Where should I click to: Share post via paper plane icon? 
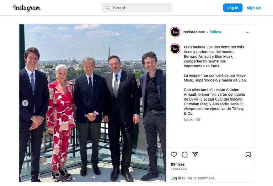(x=195, y=154)
